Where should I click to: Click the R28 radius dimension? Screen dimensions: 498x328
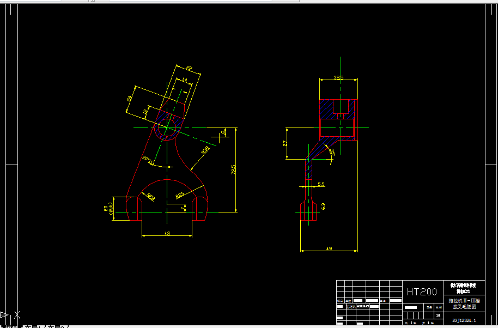[151, 197]
